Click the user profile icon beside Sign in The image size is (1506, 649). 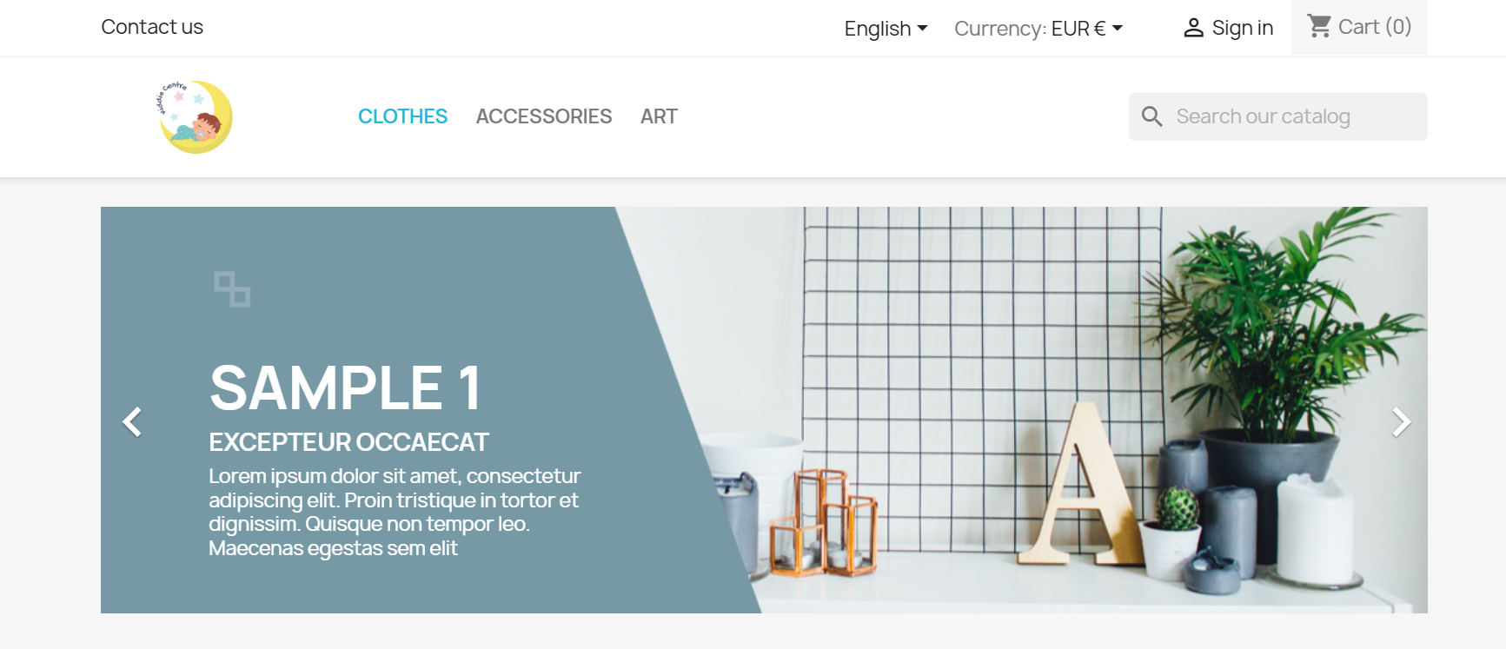1193,28
